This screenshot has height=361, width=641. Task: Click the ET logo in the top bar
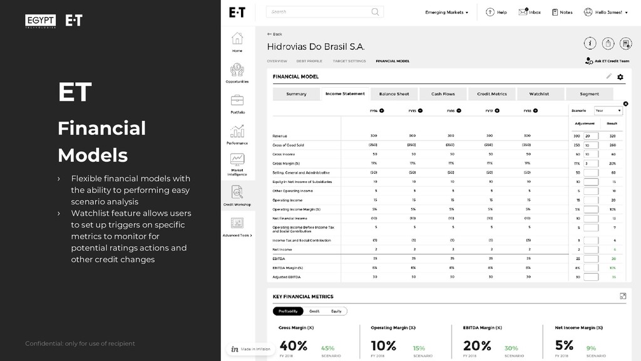[x=237, y=13]
